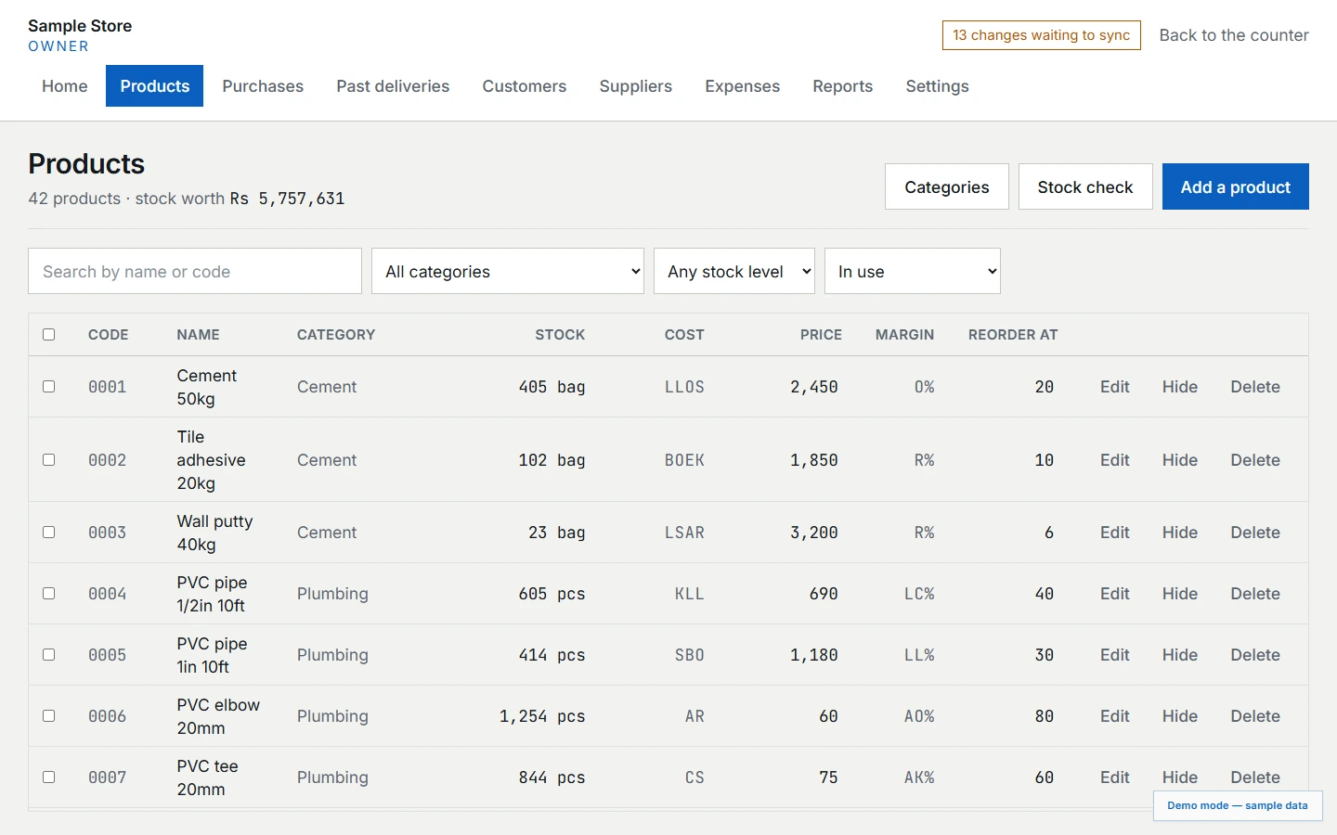
Task: Tick checkbox for Wall putty 40kg
Action: coord(49,533)
